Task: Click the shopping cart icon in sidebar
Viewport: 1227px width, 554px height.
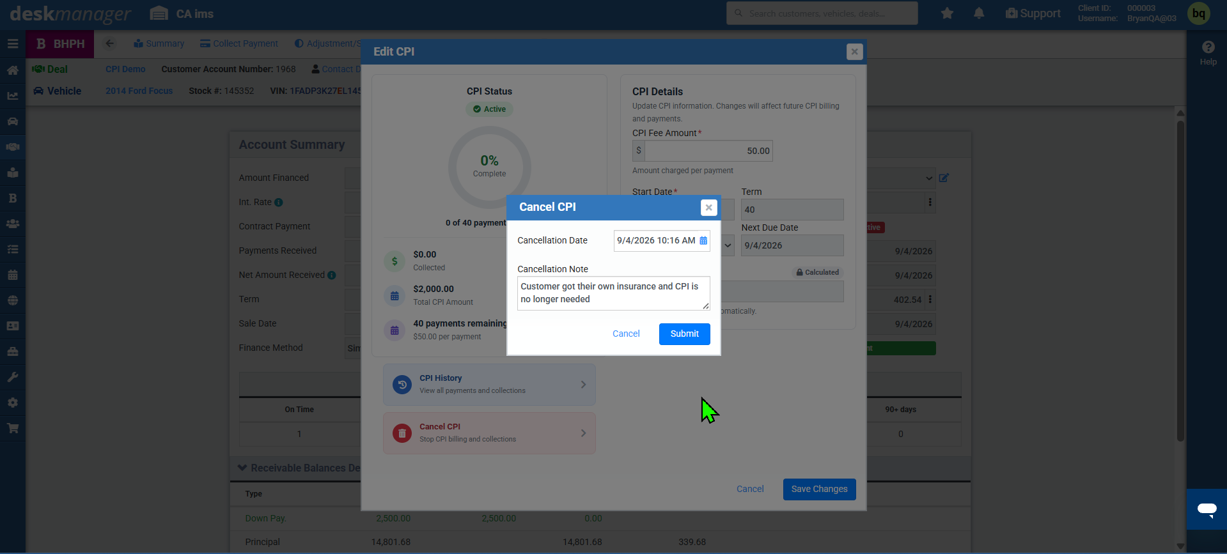Action: 13,428
